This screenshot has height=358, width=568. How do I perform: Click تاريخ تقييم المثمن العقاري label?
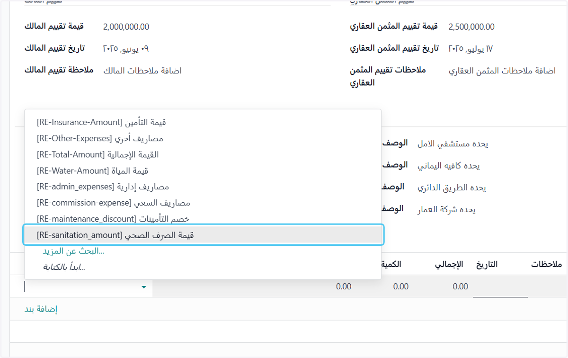tap(394, 48)
